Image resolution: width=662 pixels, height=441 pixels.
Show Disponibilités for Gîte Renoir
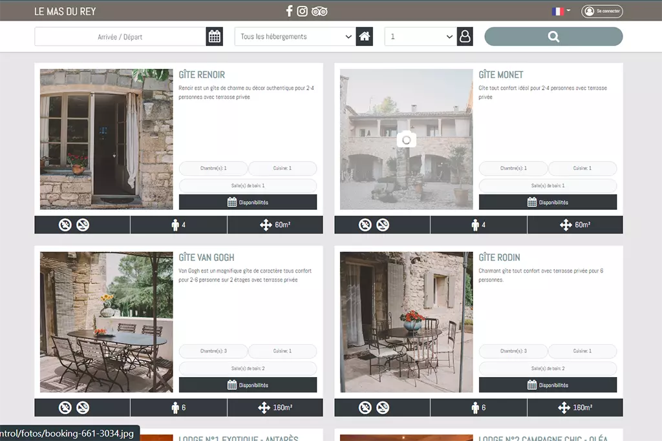[248, 202]
